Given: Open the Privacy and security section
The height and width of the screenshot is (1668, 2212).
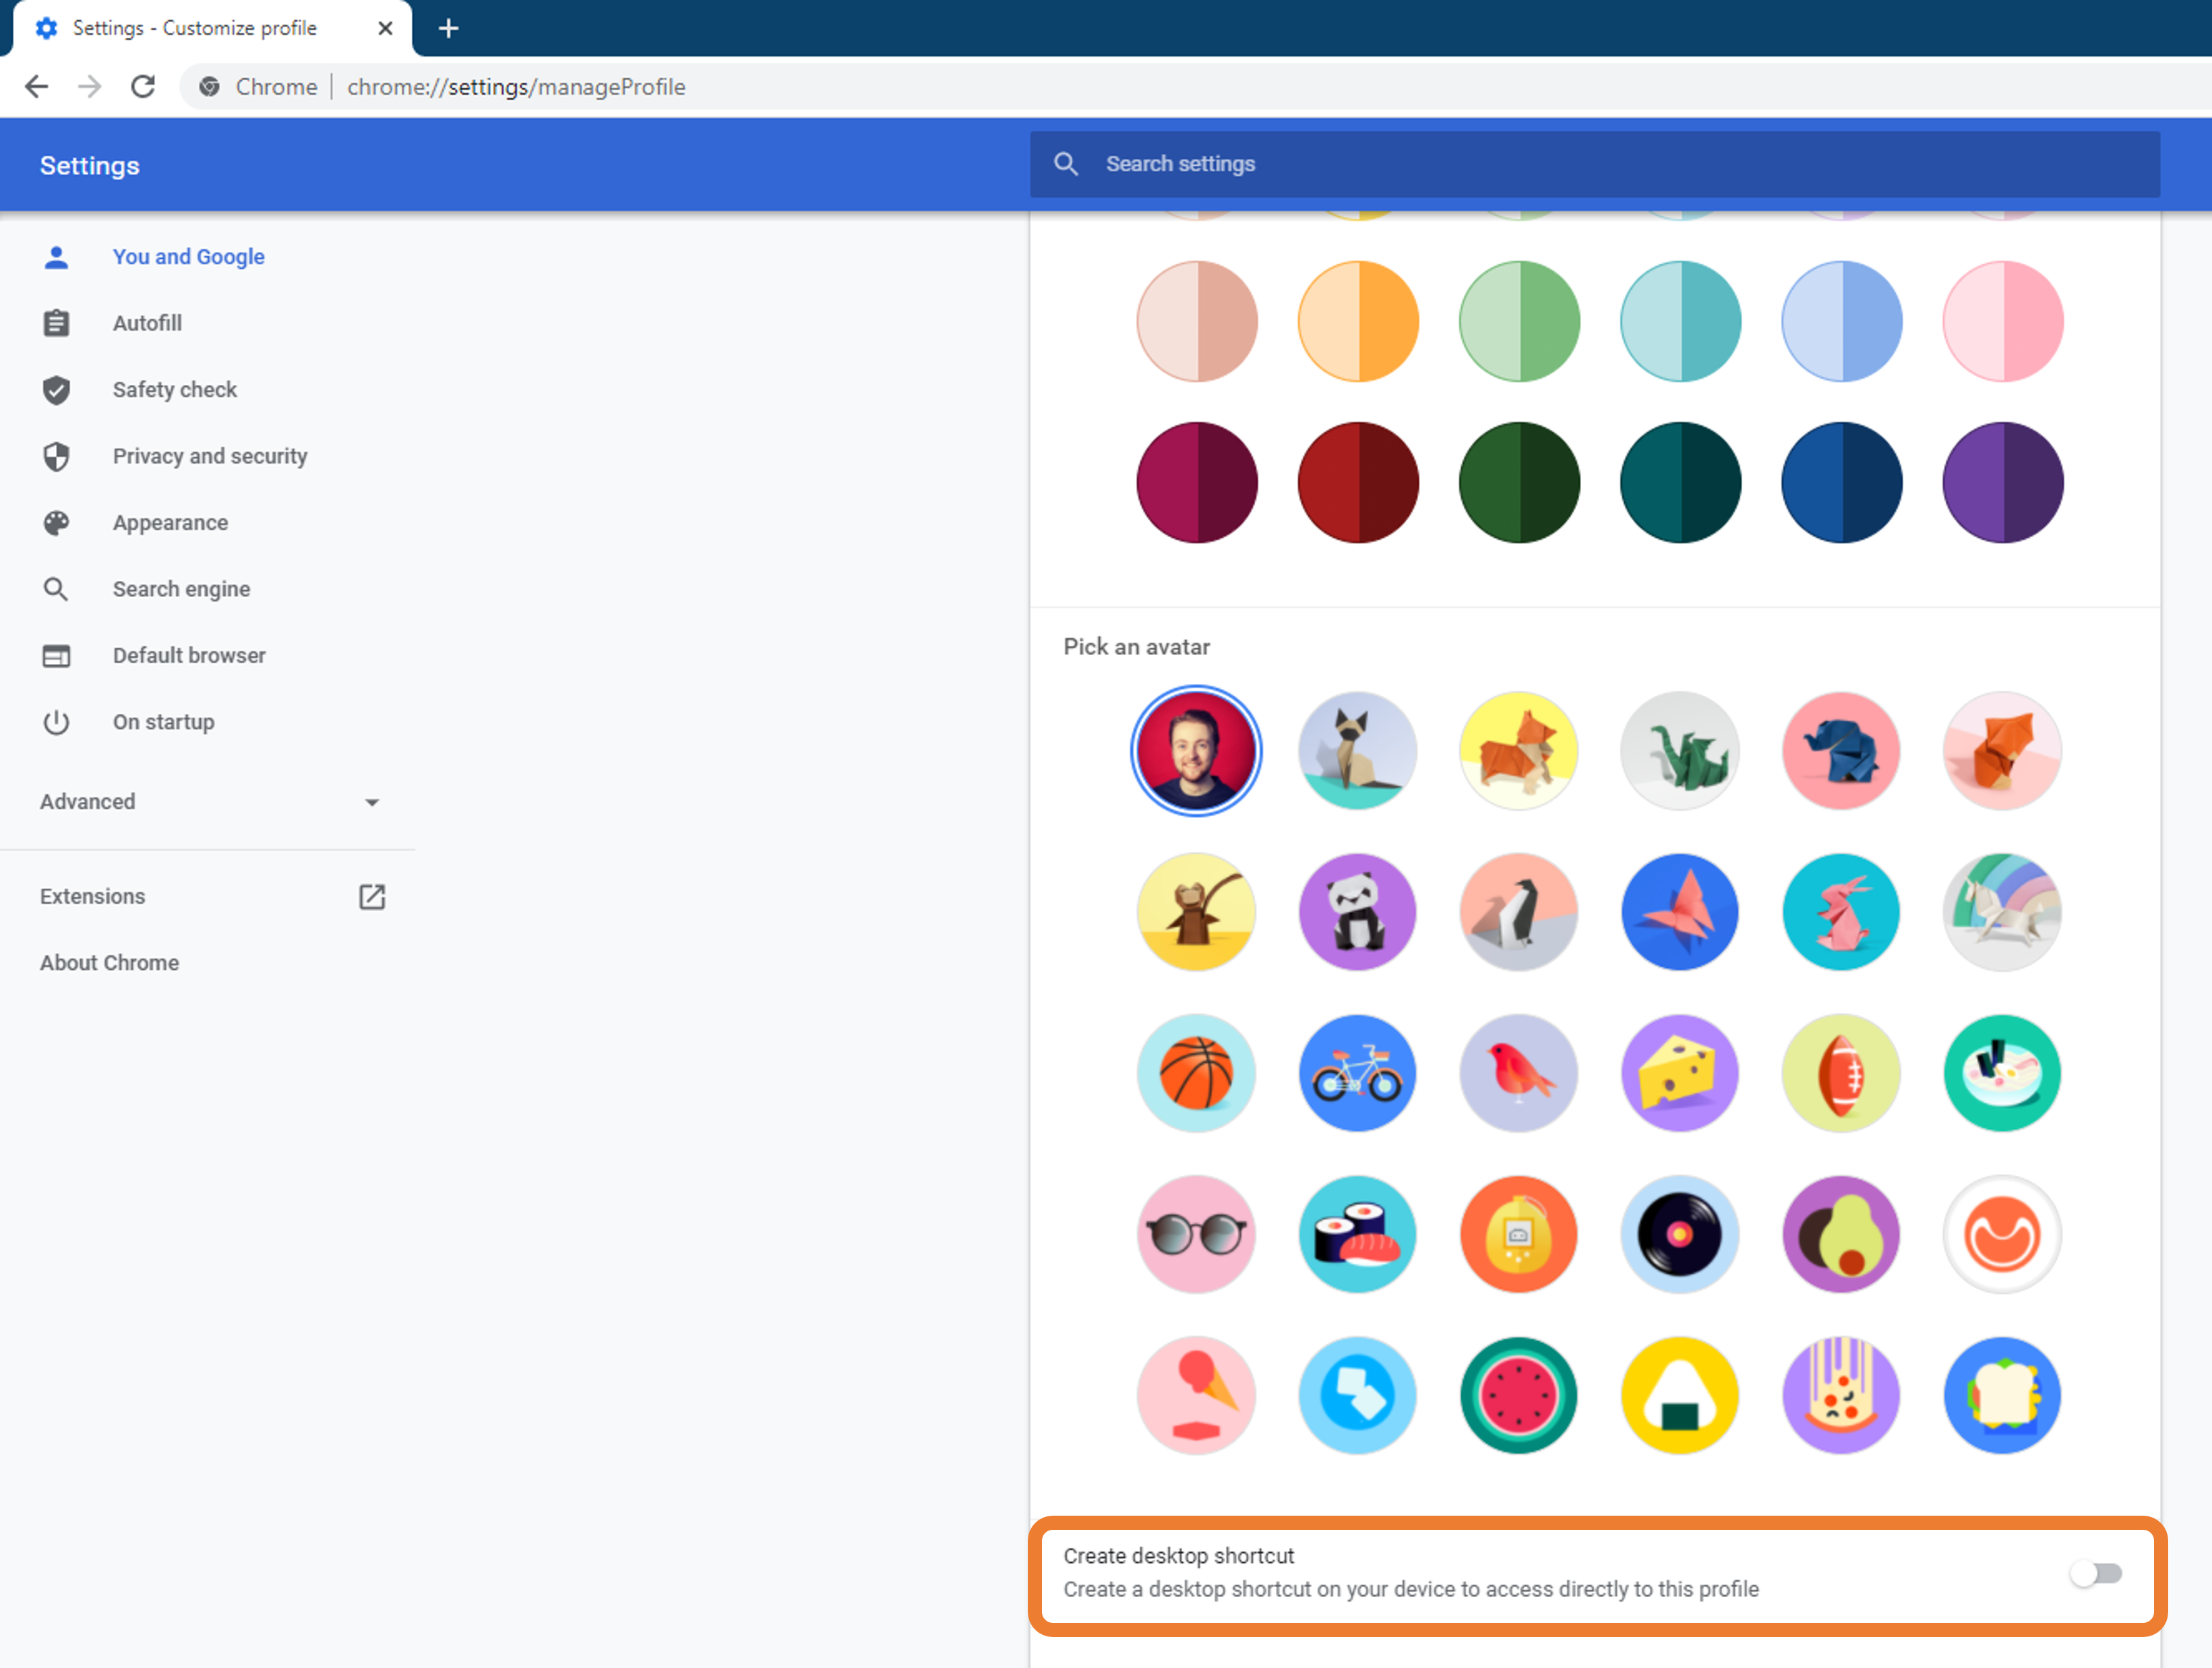Looking at the screenshot, I should (x=209, y=456).
